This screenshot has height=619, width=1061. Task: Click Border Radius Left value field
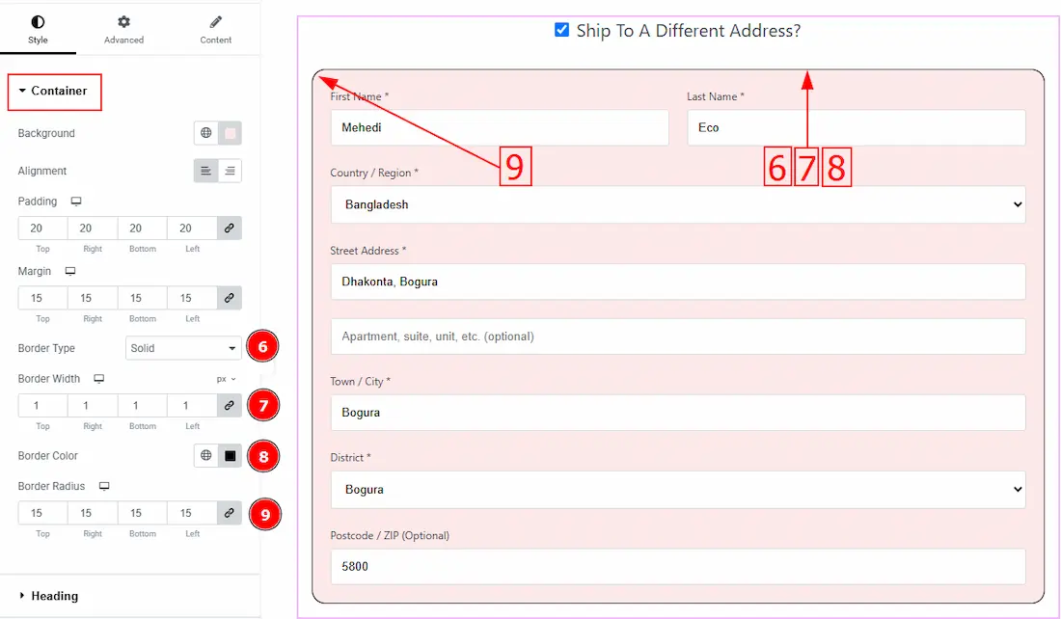[x=192, y=514]
